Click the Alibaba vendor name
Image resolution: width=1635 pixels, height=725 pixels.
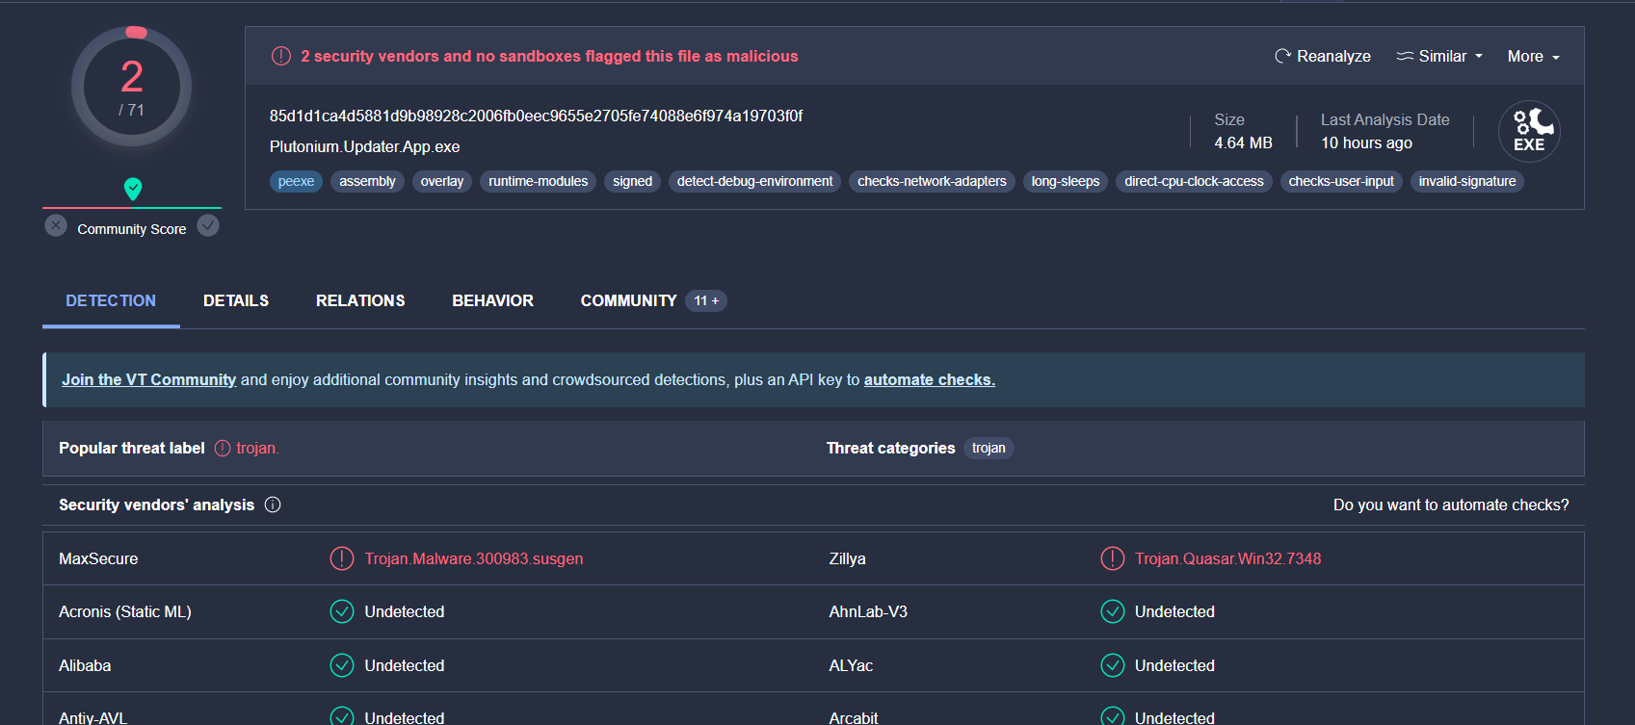85,665
